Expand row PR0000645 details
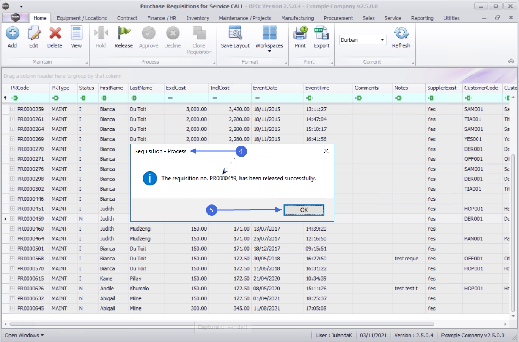Image resolution: width=519 pixels, height=342 pixels. click(13, 309)
